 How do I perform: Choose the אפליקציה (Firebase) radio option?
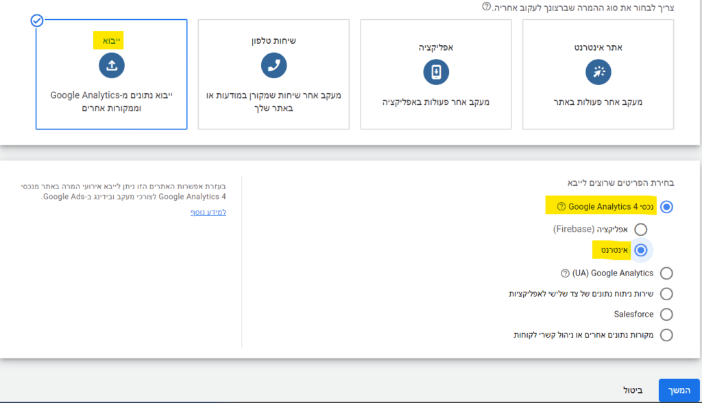pos(641,230)
